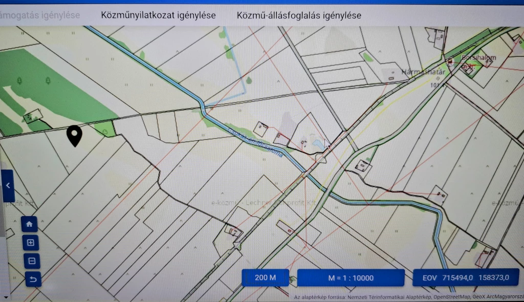Viewport: 524px width, 302px height.
Task: Open Közmű-állásfoglalás igénylése menu item
Action: tap(298, 15)
